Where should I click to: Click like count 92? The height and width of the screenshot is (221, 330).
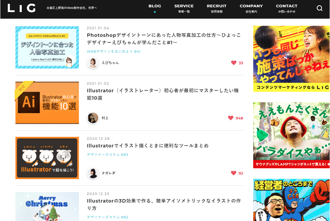(x=241, y=173)
